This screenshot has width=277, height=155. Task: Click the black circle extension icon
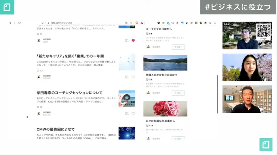(x=159, y=23)
